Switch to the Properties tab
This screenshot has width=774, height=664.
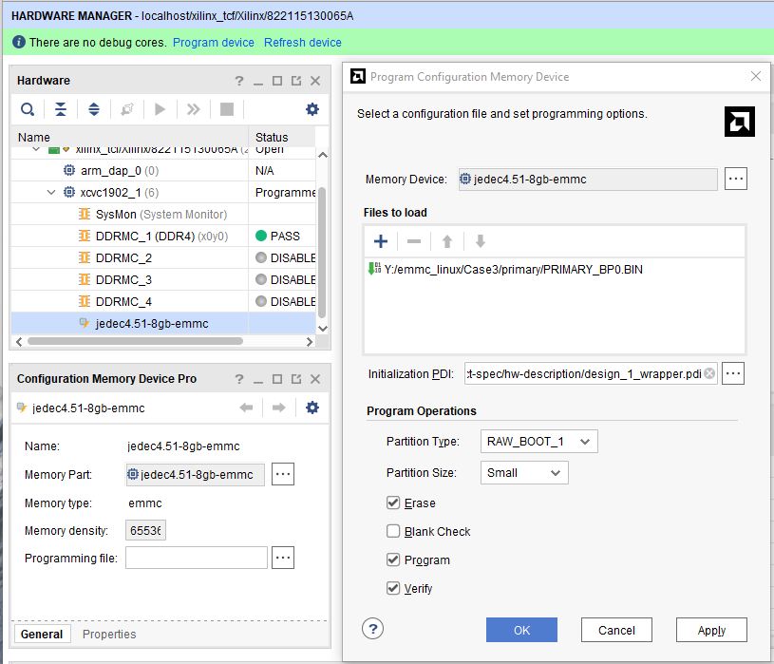coord(109,634)
